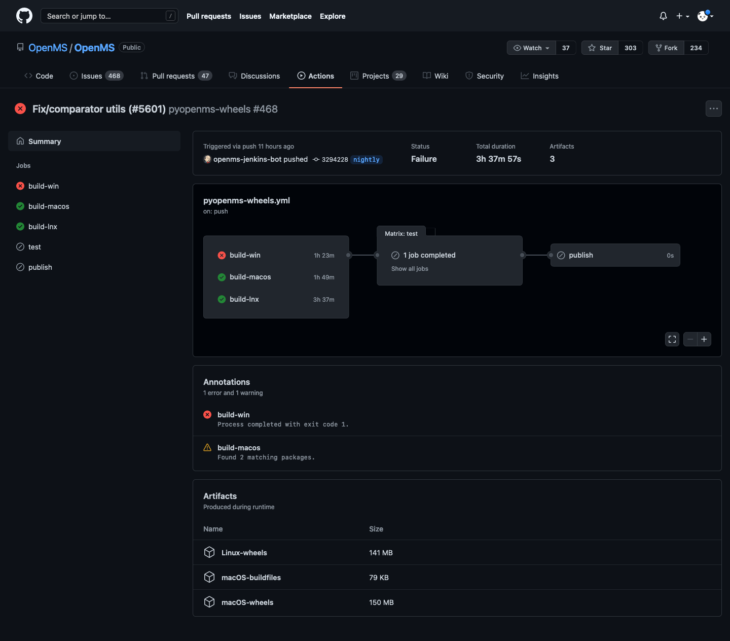Click the macOS-buildfiles package icon
The image size is (730, 641).
(209, 577)
